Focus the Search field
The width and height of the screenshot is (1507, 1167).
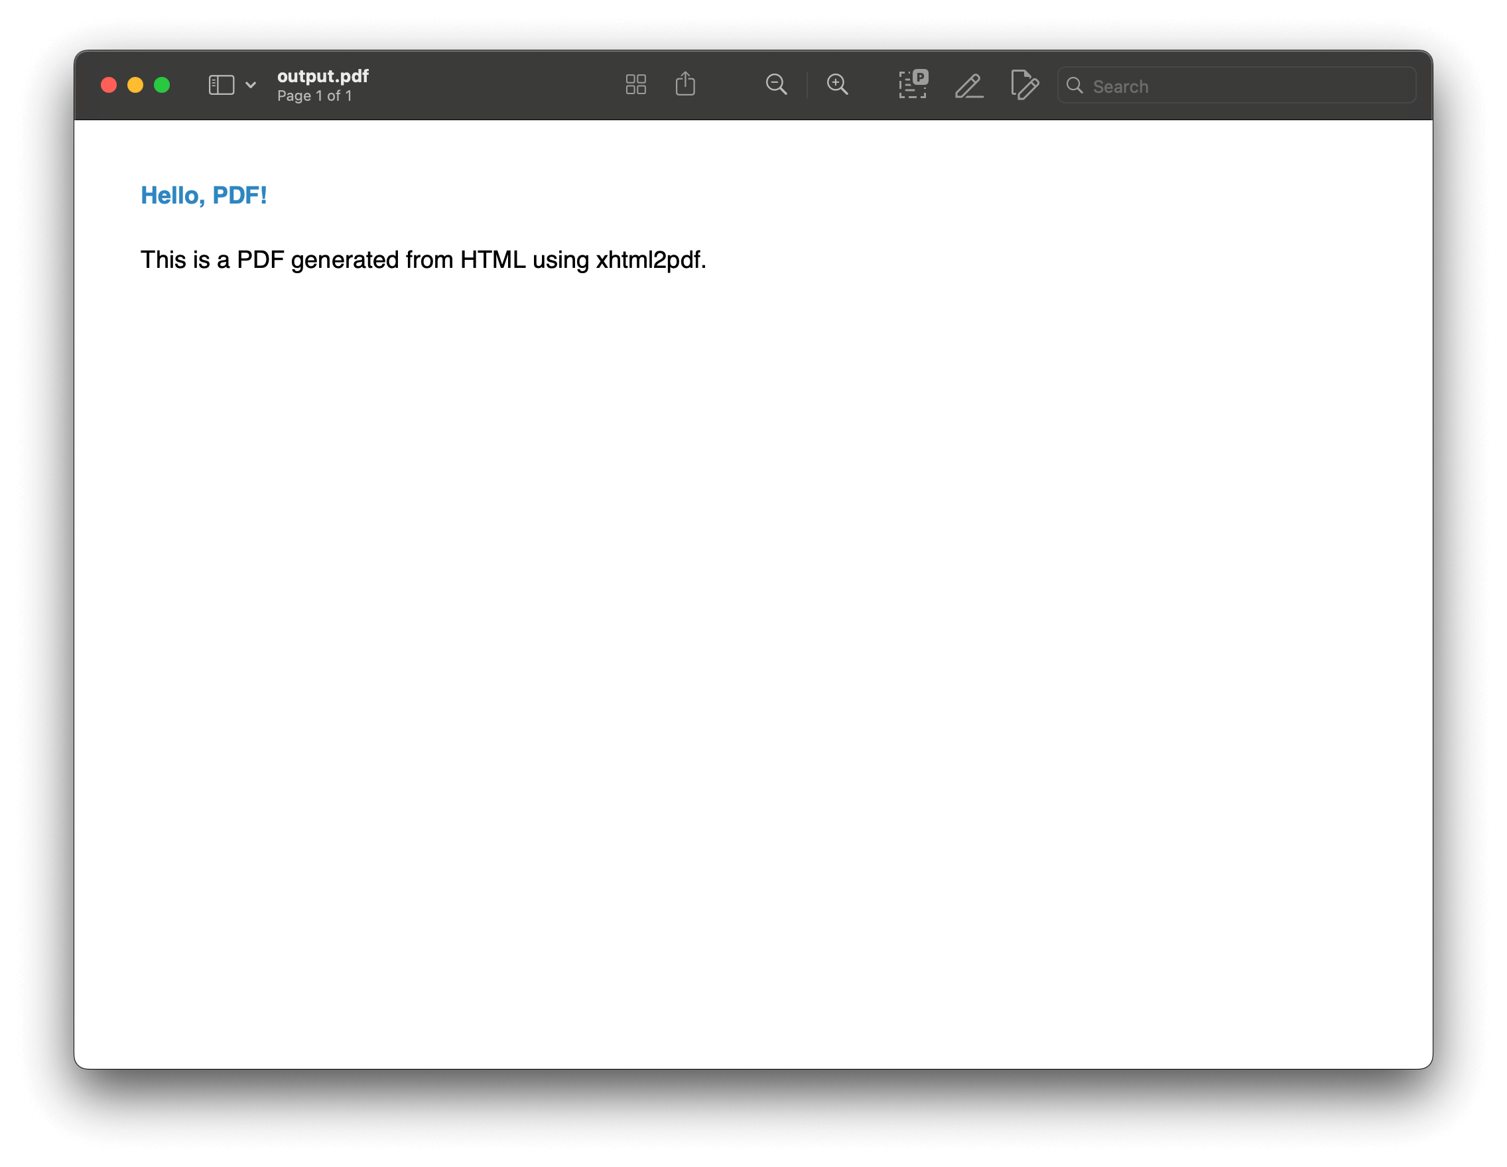coord(1236,86)
